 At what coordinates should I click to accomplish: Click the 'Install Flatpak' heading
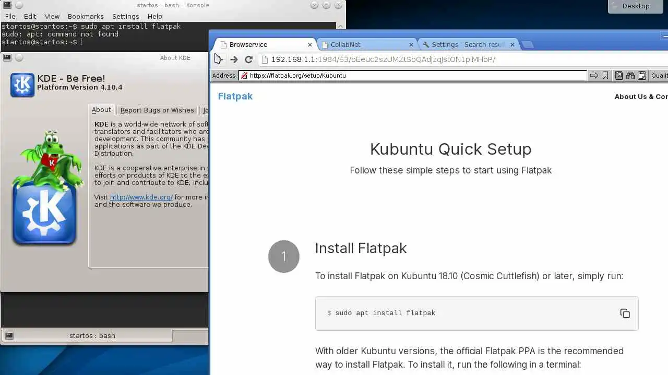click(361, 248)
